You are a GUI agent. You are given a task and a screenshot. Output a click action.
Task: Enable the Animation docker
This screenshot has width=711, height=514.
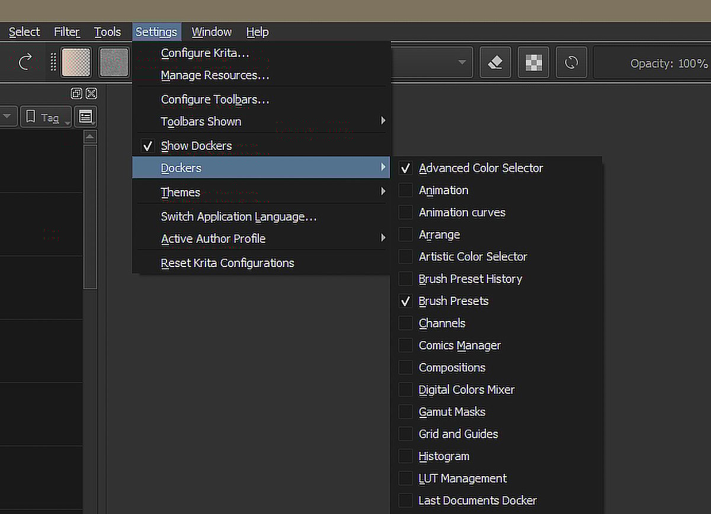tap(497, 190)
